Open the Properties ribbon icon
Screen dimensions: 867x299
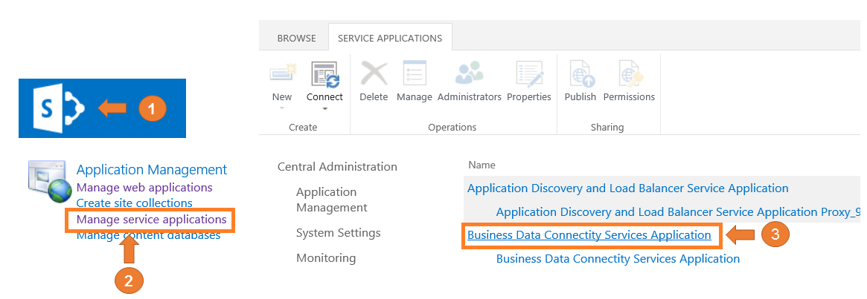click(528, 74)
